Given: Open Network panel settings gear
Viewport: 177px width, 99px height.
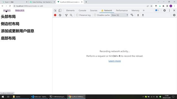Looking at the screenshot, I should point(174,15).
